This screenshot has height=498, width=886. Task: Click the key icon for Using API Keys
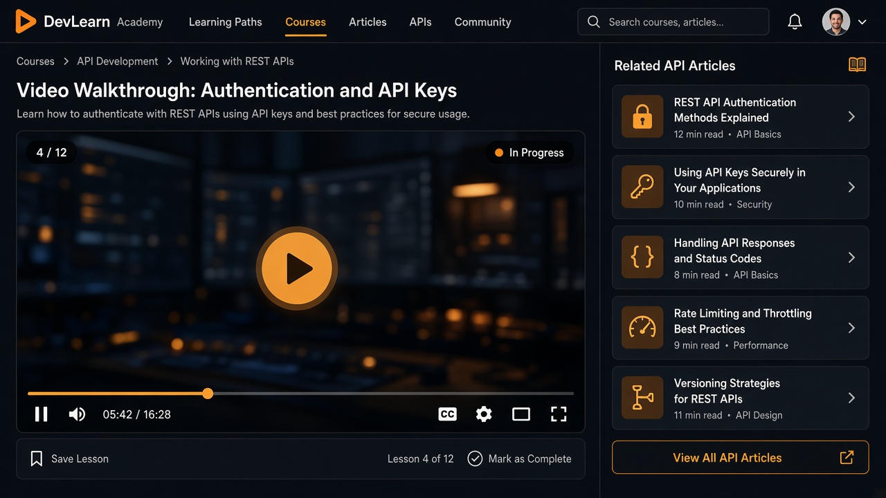(x=642, y=187)
